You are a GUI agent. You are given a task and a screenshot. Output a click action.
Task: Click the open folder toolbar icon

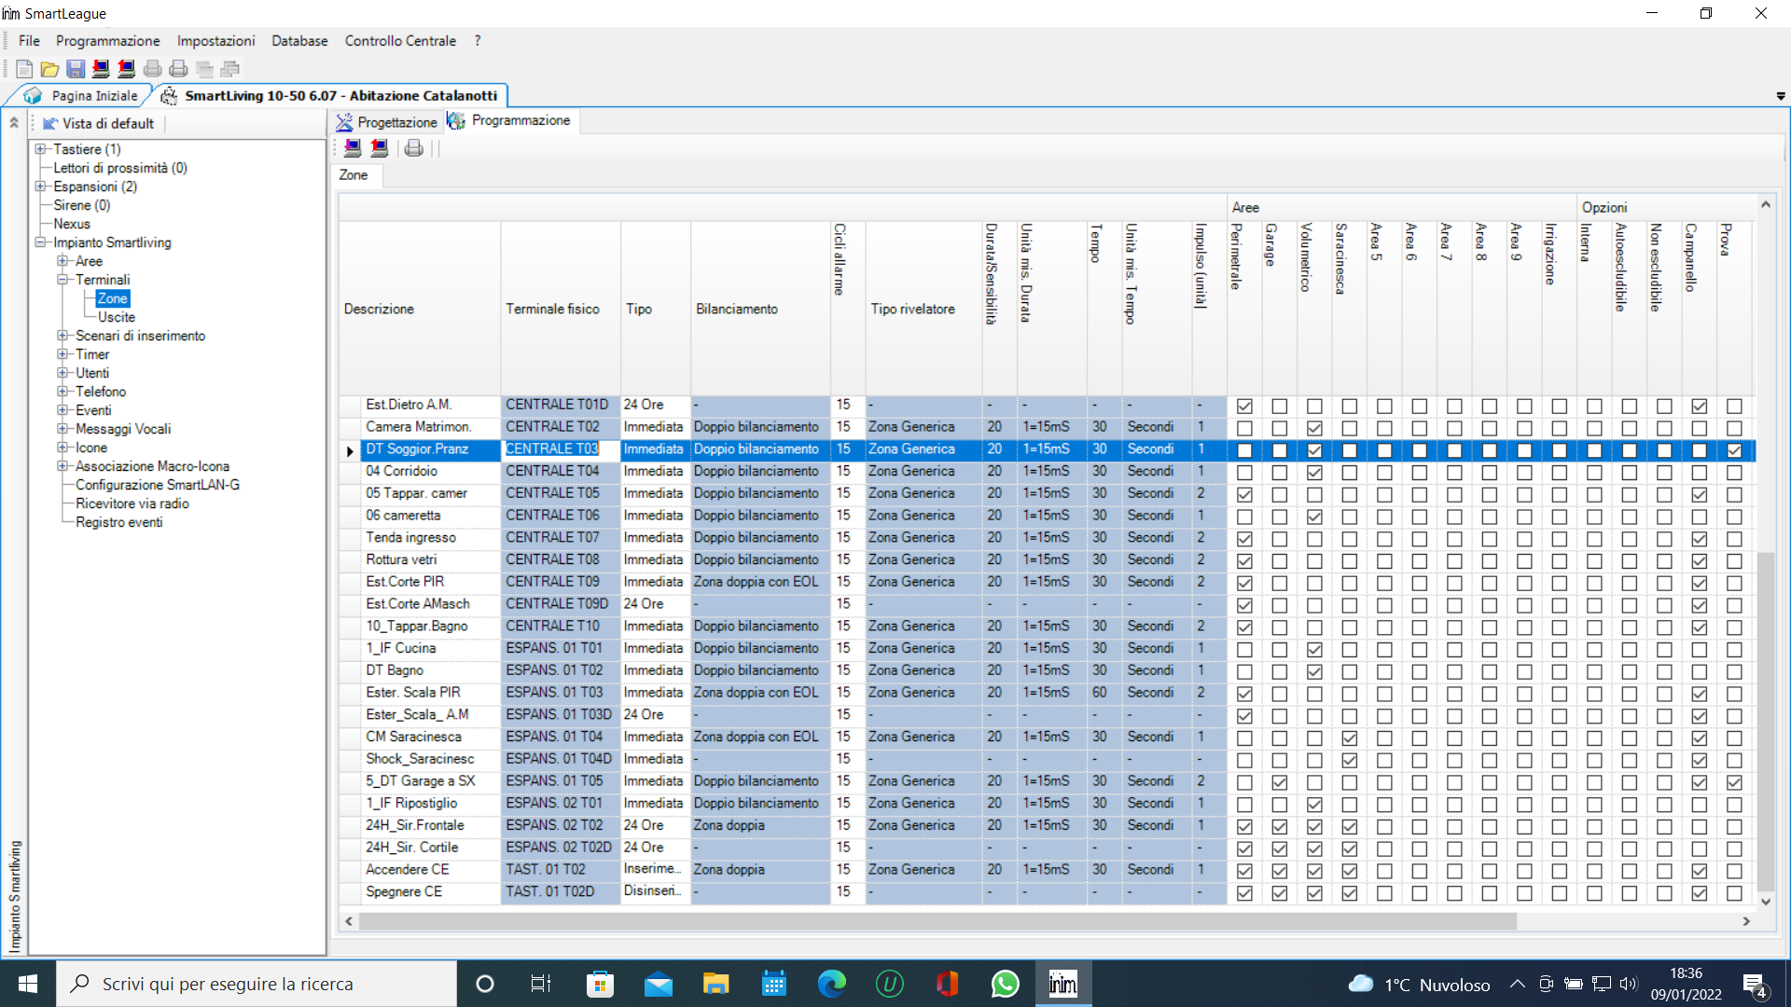tap(49, 69)
